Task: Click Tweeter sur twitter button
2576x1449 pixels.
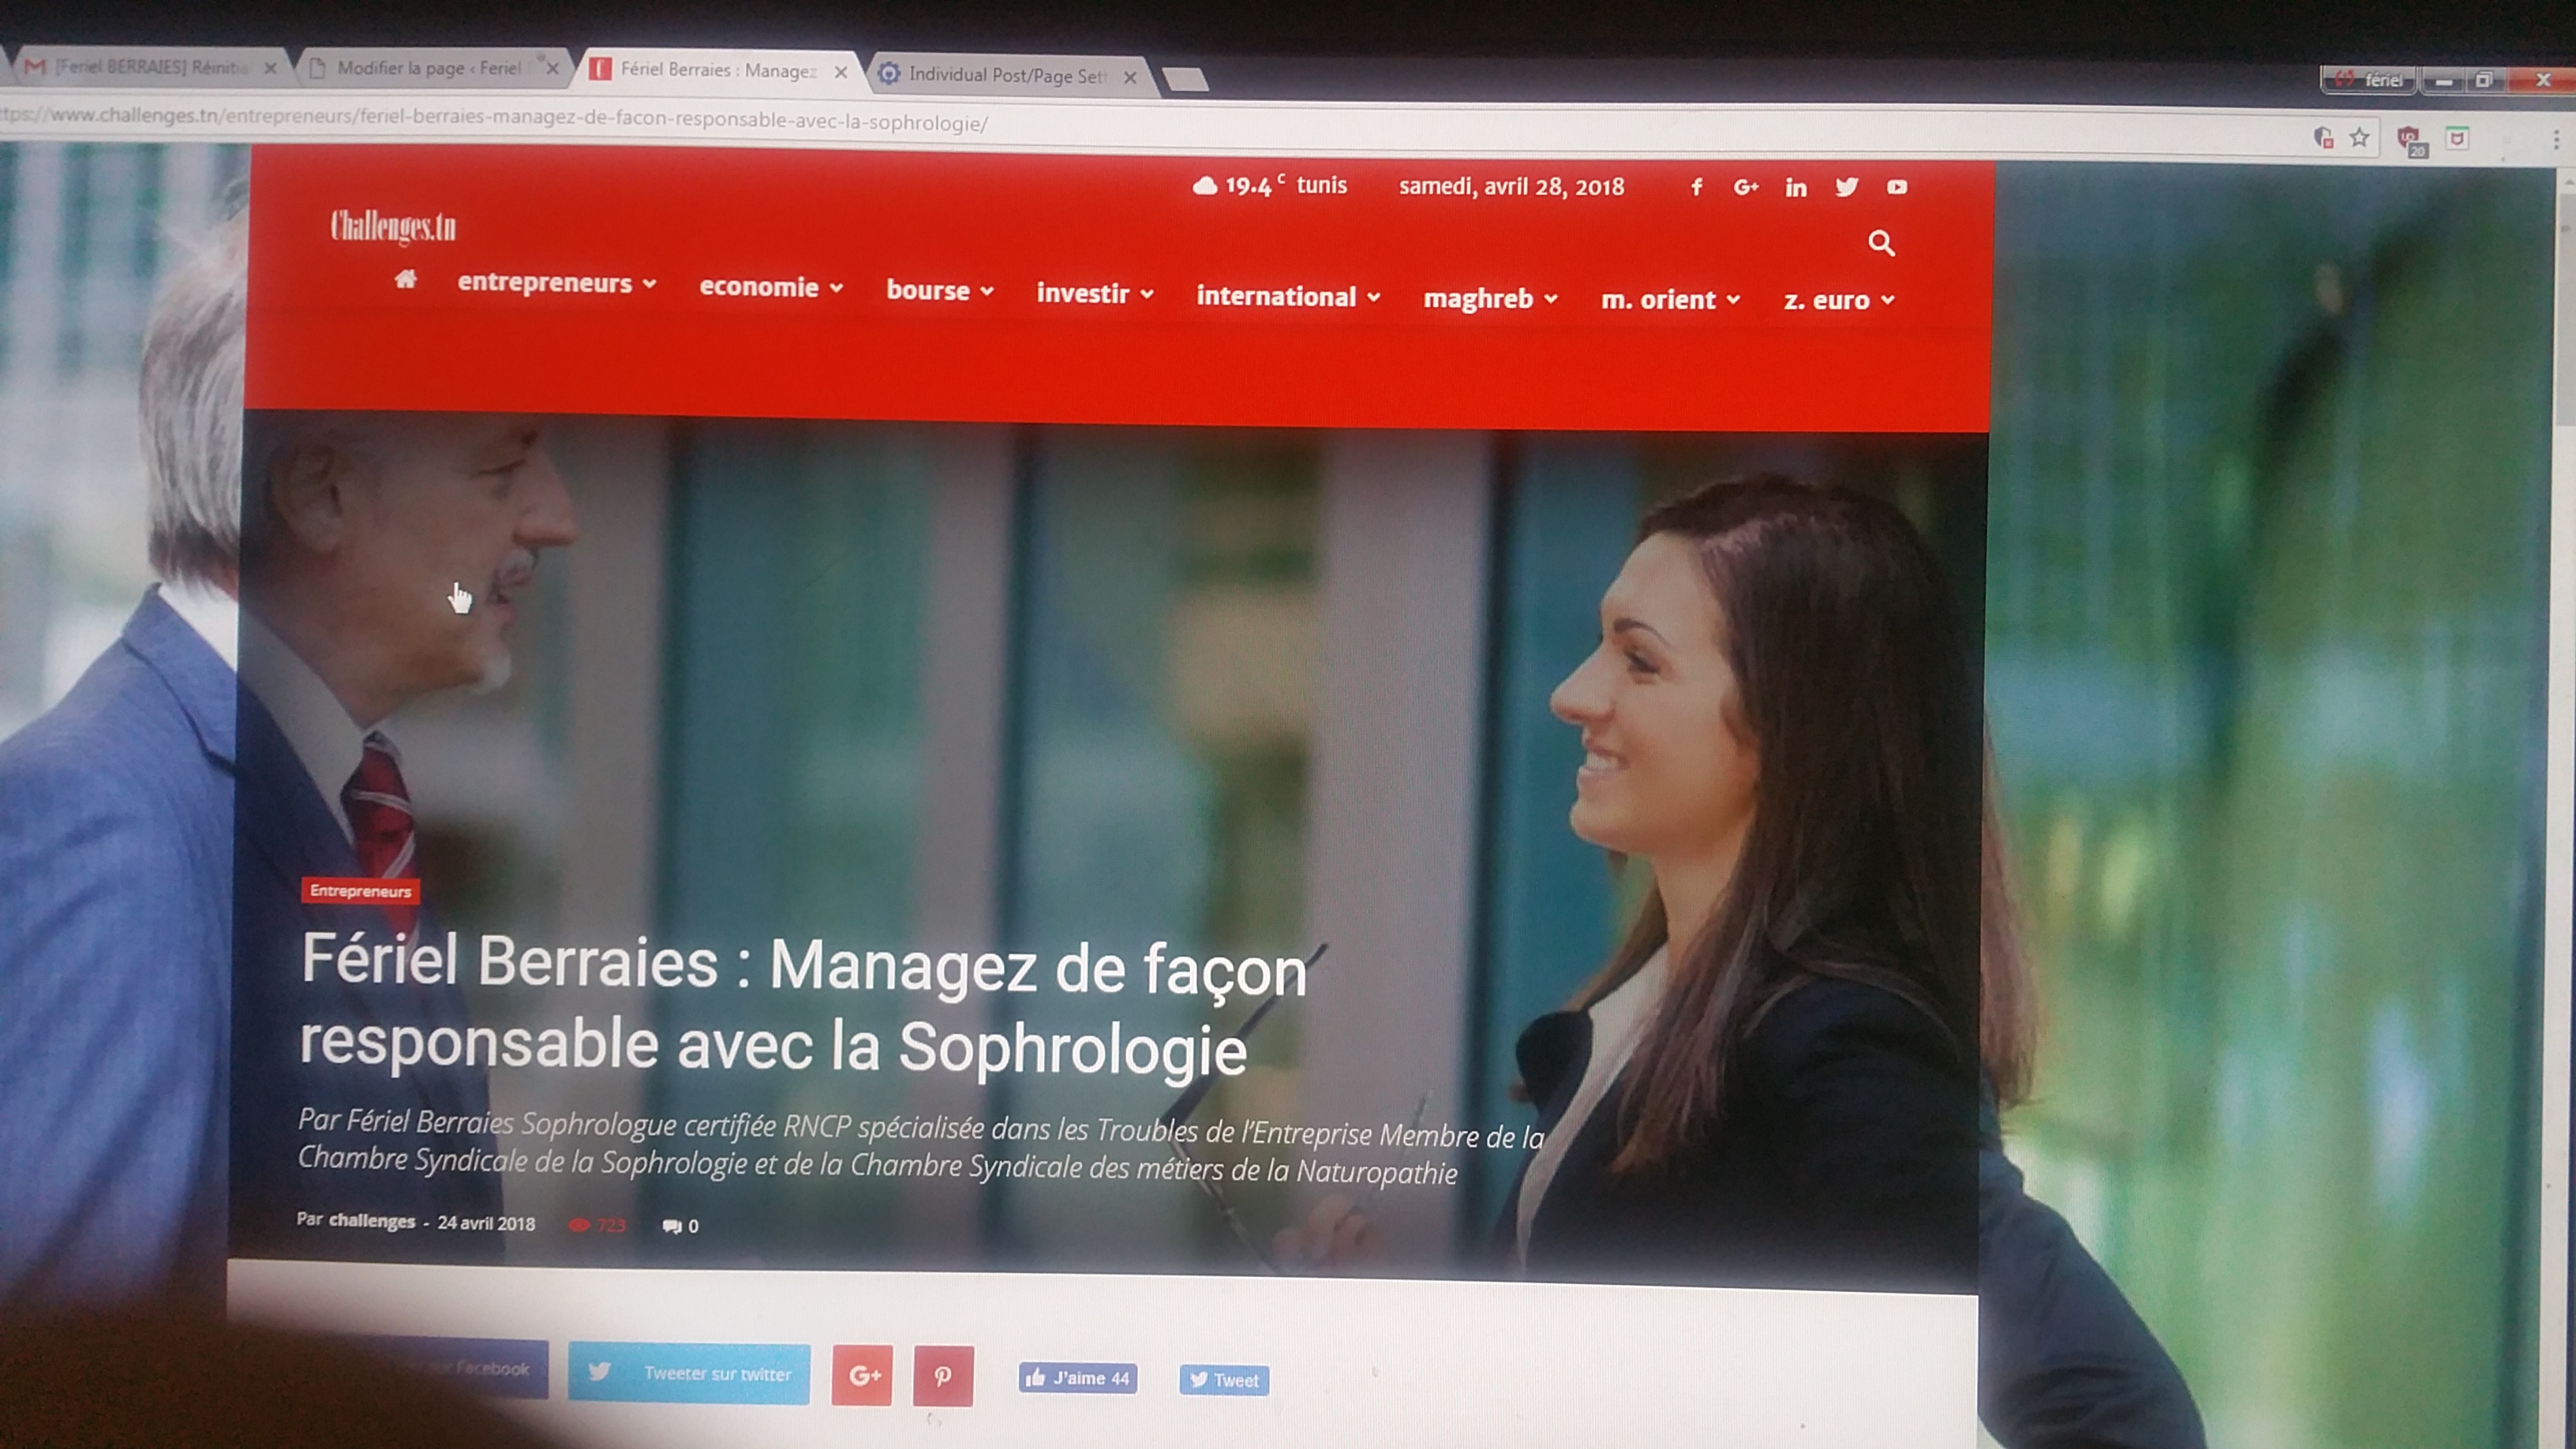Action: point(689,1373)
